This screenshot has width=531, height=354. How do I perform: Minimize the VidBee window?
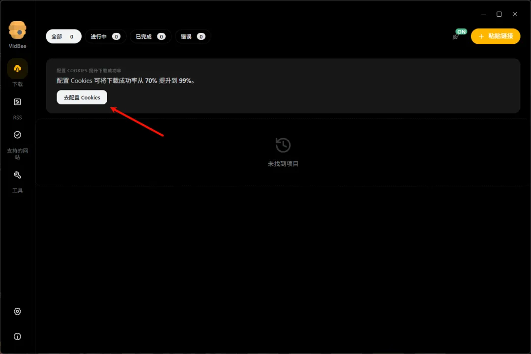(x=483, y=14)
